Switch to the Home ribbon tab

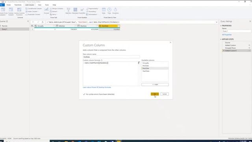coord(9,5)
